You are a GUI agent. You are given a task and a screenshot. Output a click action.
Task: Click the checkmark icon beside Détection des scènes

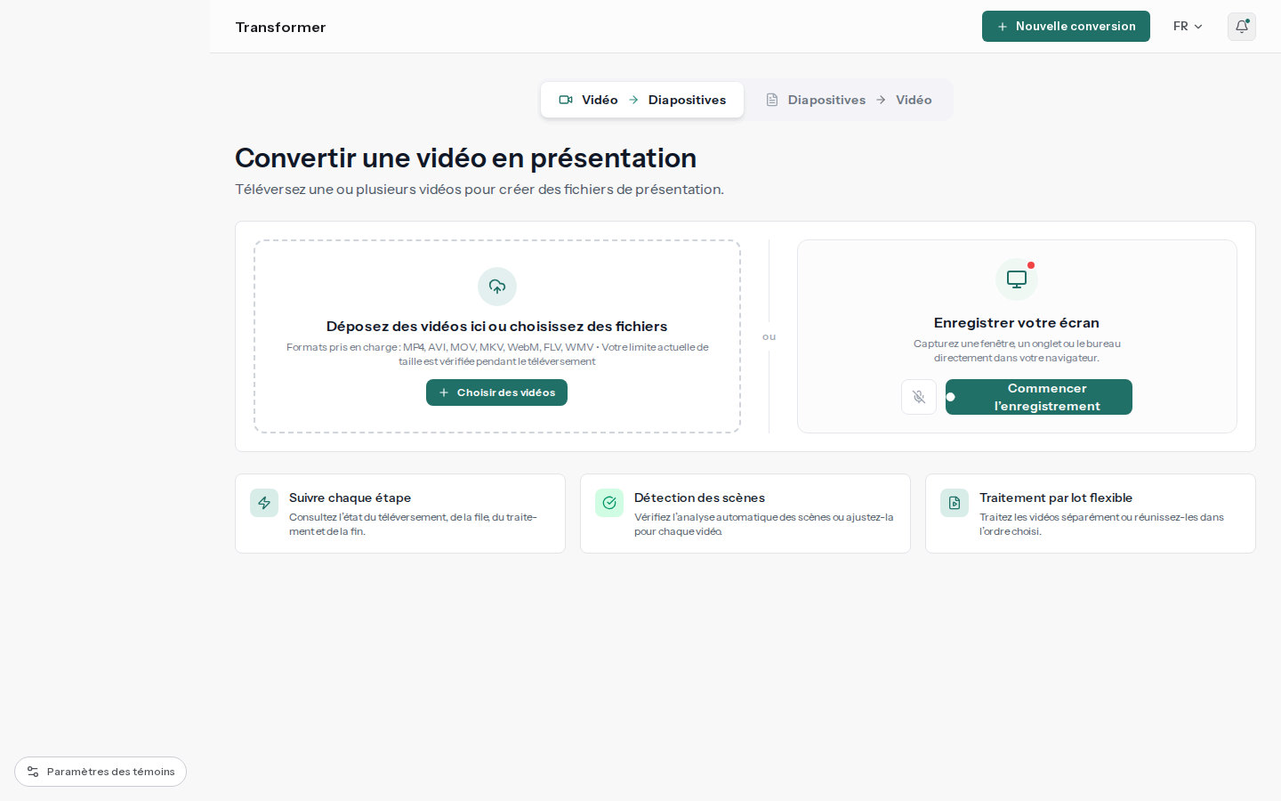click(x=609, y=503)
